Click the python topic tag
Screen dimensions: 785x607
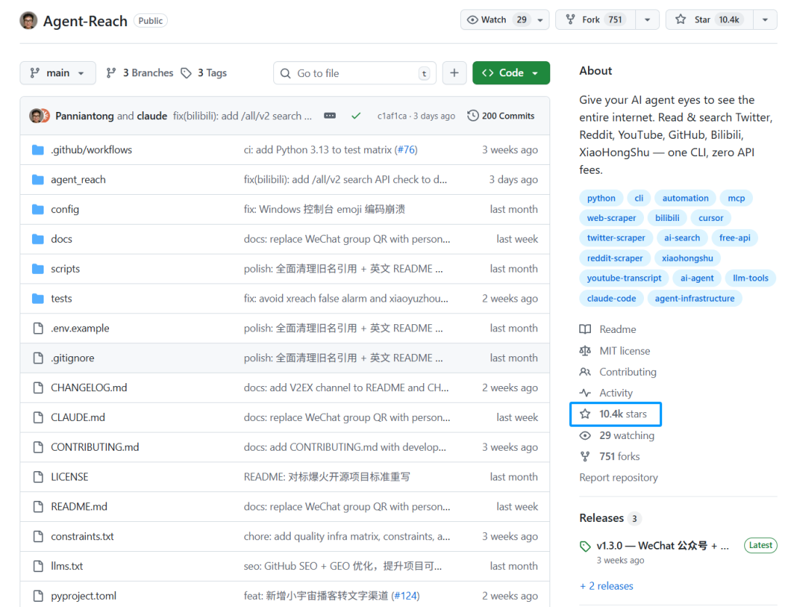(601, 198)
